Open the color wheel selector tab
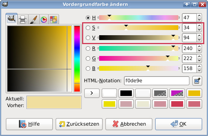 click(44, 19)
